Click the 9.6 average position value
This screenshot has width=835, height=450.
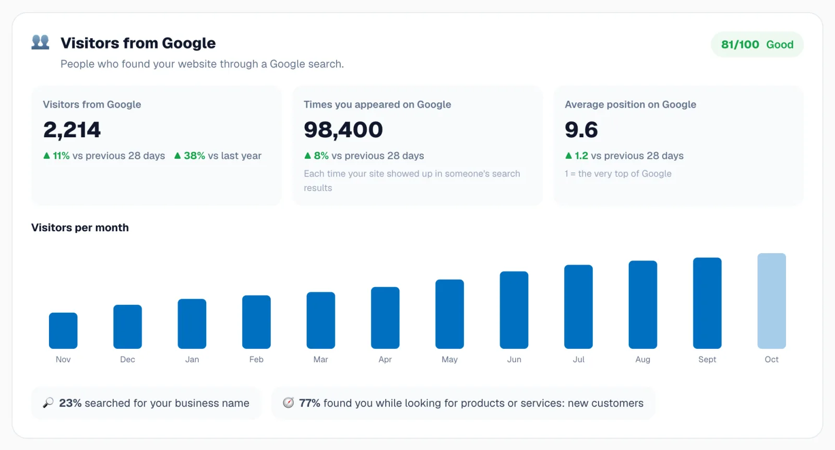[581, 129]
